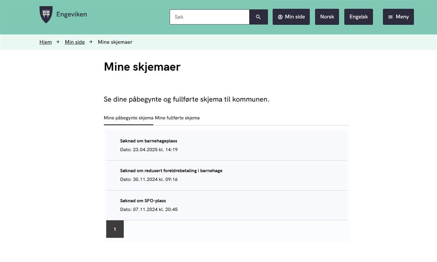
Task: Open Min side in the header
Action: [291, 17]
